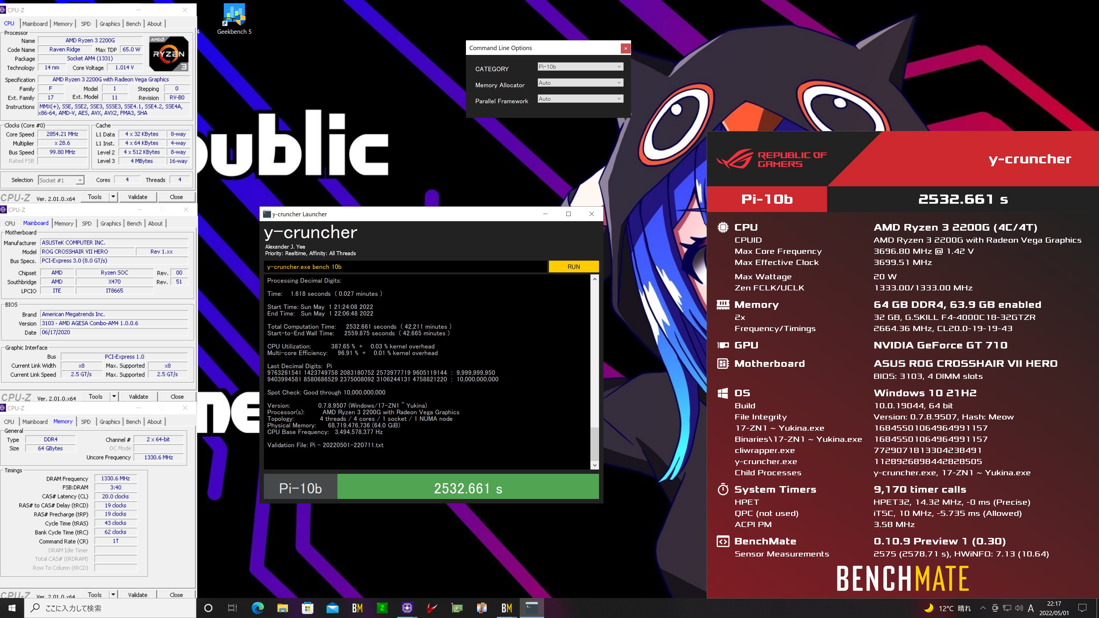The height and width of the screenshot is (618, 1099).
Task: Launch Microsoft Edge from the taskbar
Action: pos(258,608)
